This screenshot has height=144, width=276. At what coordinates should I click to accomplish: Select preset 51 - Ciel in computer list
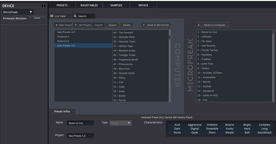(140, 82)
